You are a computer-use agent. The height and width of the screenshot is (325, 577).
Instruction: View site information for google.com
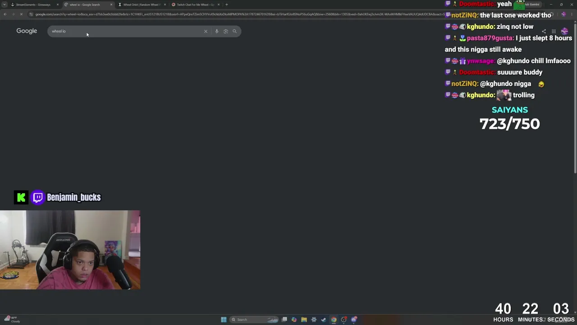31,14
